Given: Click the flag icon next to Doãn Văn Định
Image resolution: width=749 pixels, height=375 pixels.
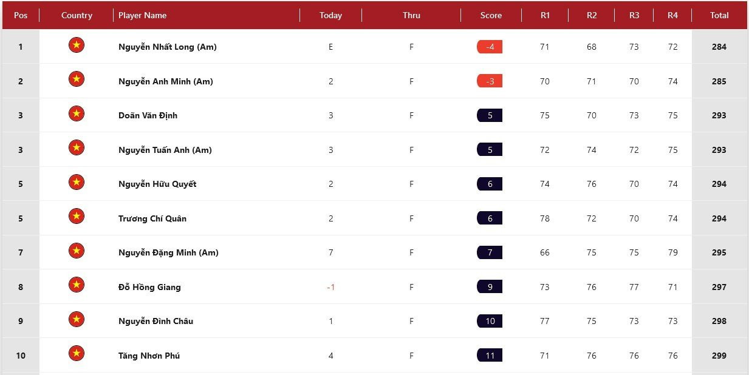Looking at the screenshot, I should click(x=76, y=113).
